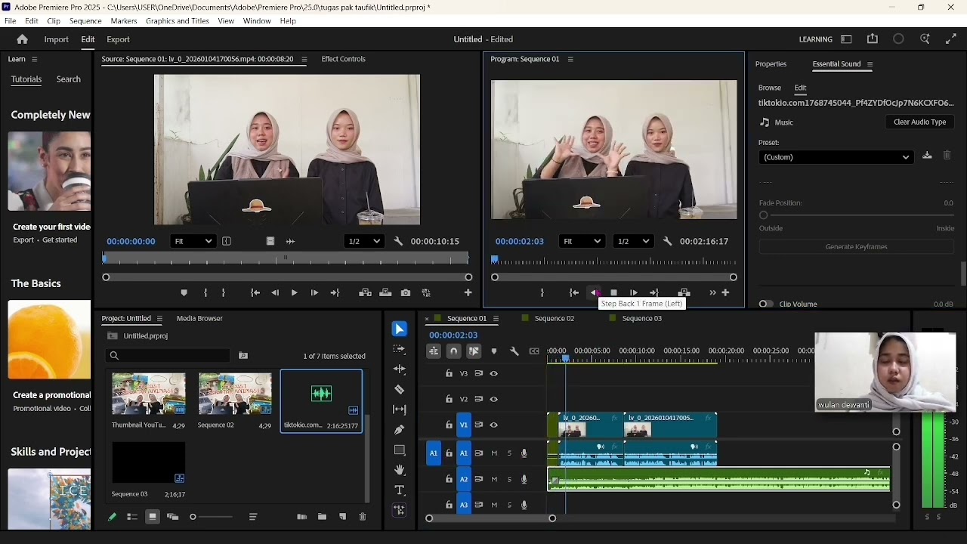Expand Program monitor button overflow chevrons
This screenshot has width=967, height=544.
coord(712,293)
